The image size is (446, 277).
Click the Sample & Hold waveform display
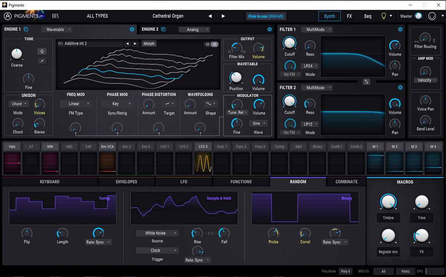tap(184, 208)
